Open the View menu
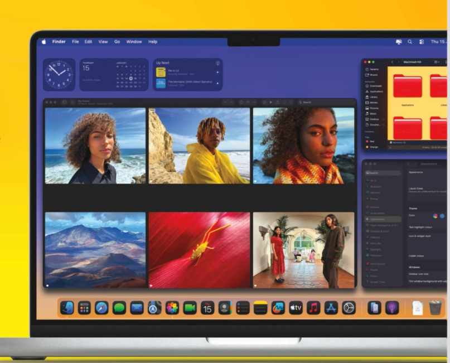The width and height of the screenshot is (450, 363). click(x=103, y=42)
